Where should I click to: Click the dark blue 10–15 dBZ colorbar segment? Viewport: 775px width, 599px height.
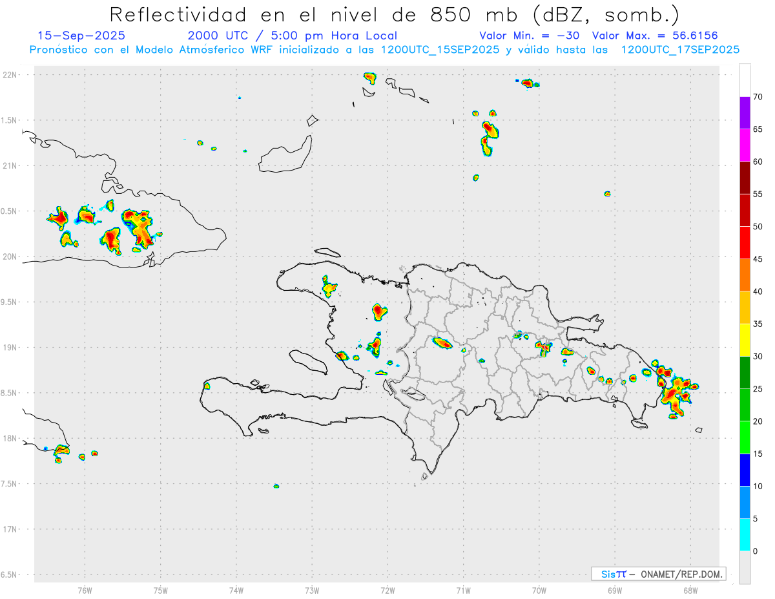coord(745,470)
